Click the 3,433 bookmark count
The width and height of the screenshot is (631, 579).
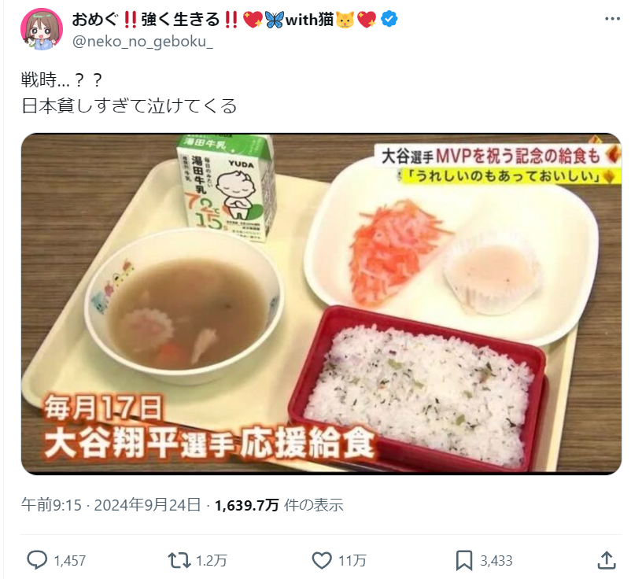coord(496,560)
